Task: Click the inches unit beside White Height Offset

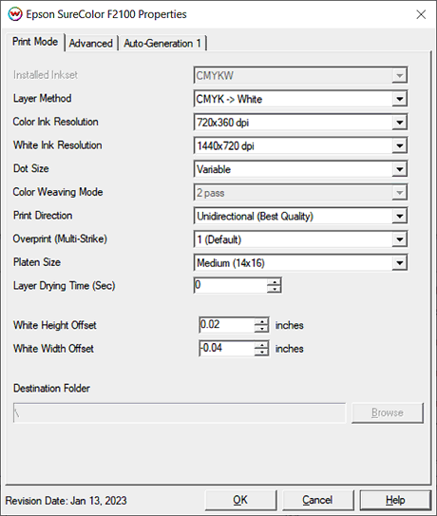Action: [x=290, y=325]
